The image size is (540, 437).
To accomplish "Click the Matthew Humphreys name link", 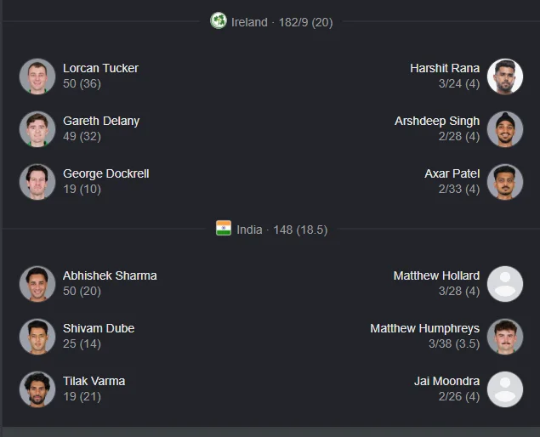I will click(425, 328).
